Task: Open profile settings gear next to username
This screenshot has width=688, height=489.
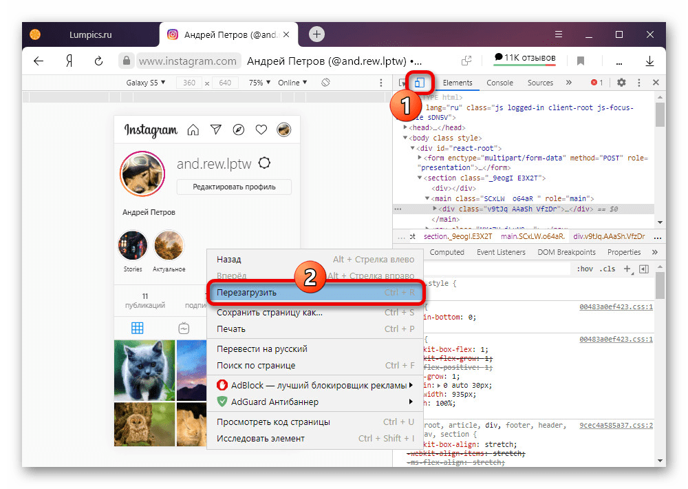Action: 264,164
